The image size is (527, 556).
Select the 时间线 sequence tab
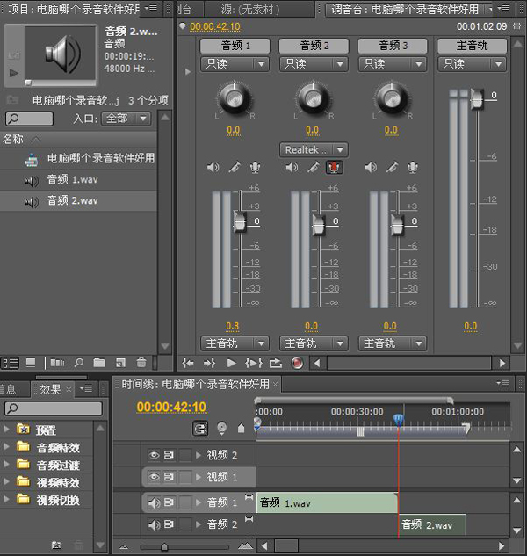pos(195,384)
